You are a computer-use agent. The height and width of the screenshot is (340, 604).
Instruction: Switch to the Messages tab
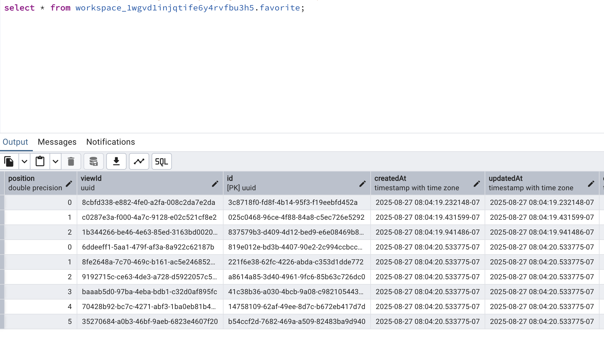pos(57,142)
